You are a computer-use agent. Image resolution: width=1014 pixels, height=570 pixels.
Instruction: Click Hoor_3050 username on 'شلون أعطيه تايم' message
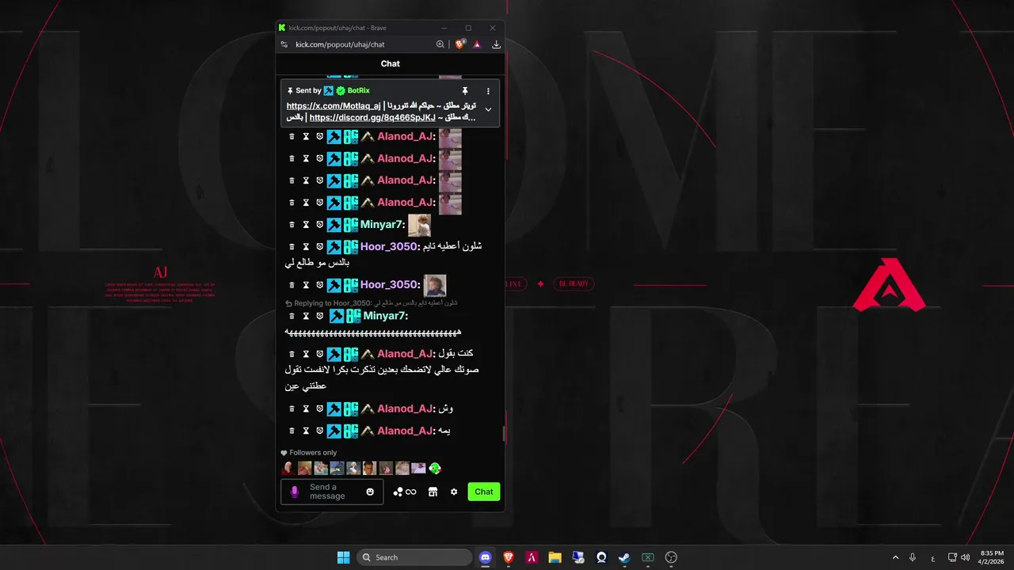(x=388, y=247)
